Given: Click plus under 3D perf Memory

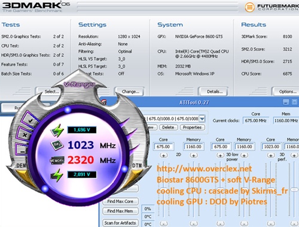Looking at the screenshot, I should (x=294, y=155).
